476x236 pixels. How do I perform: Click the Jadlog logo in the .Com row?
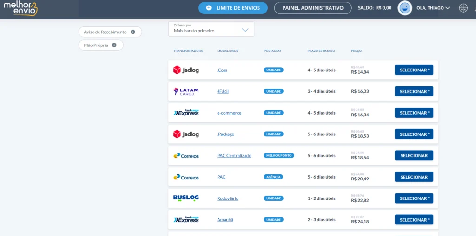coord(186,70)
